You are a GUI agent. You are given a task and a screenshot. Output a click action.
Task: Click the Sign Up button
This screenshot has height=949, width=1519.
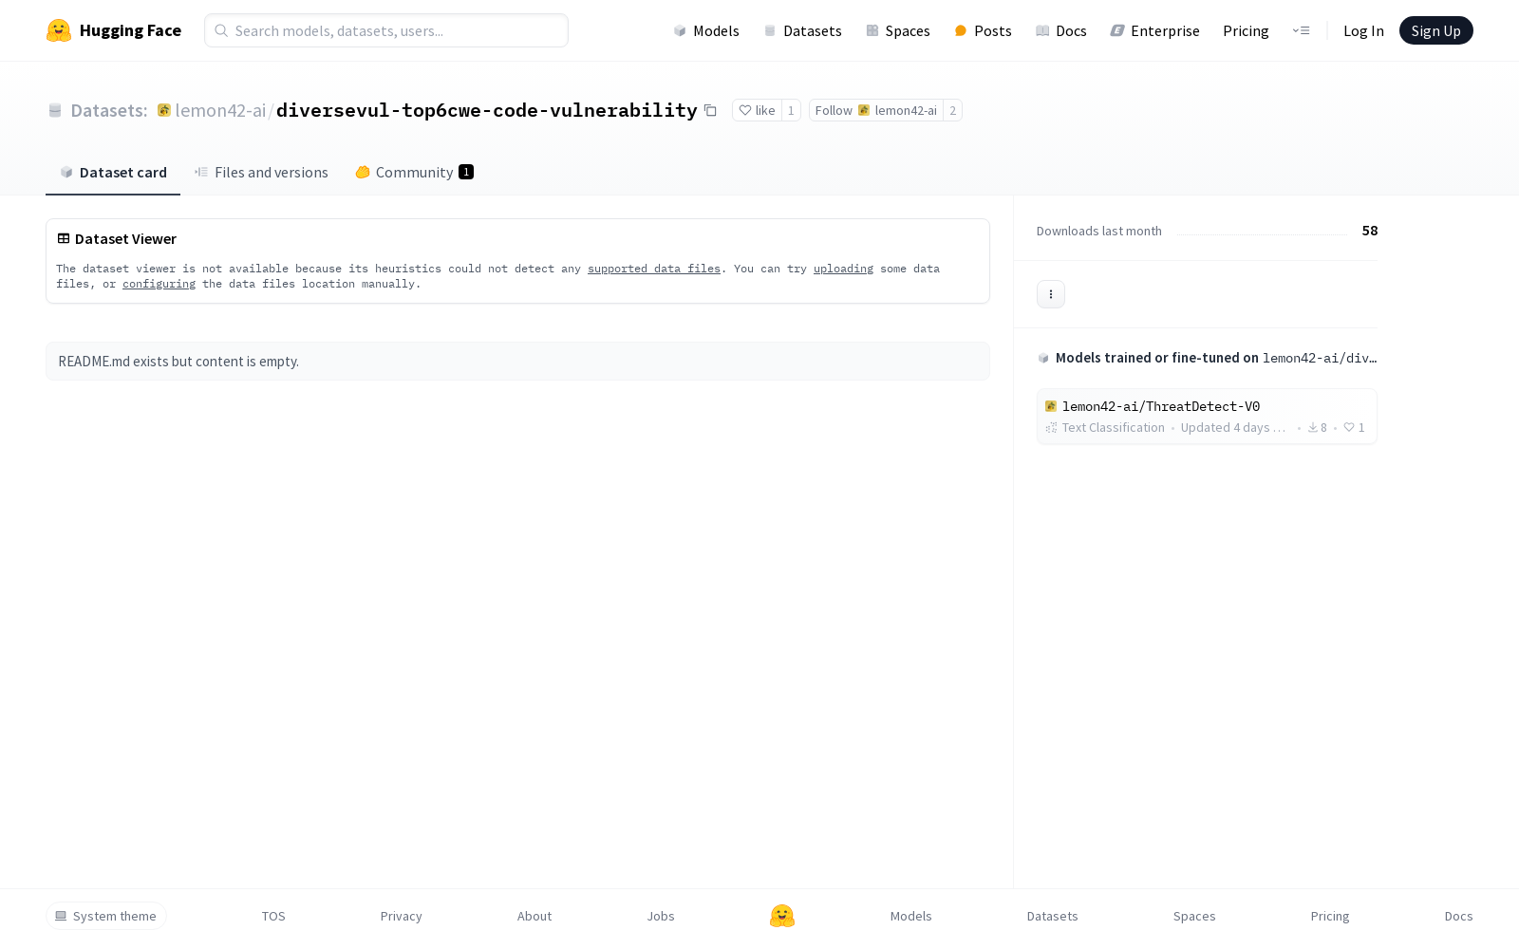[x=1435, y=30]
